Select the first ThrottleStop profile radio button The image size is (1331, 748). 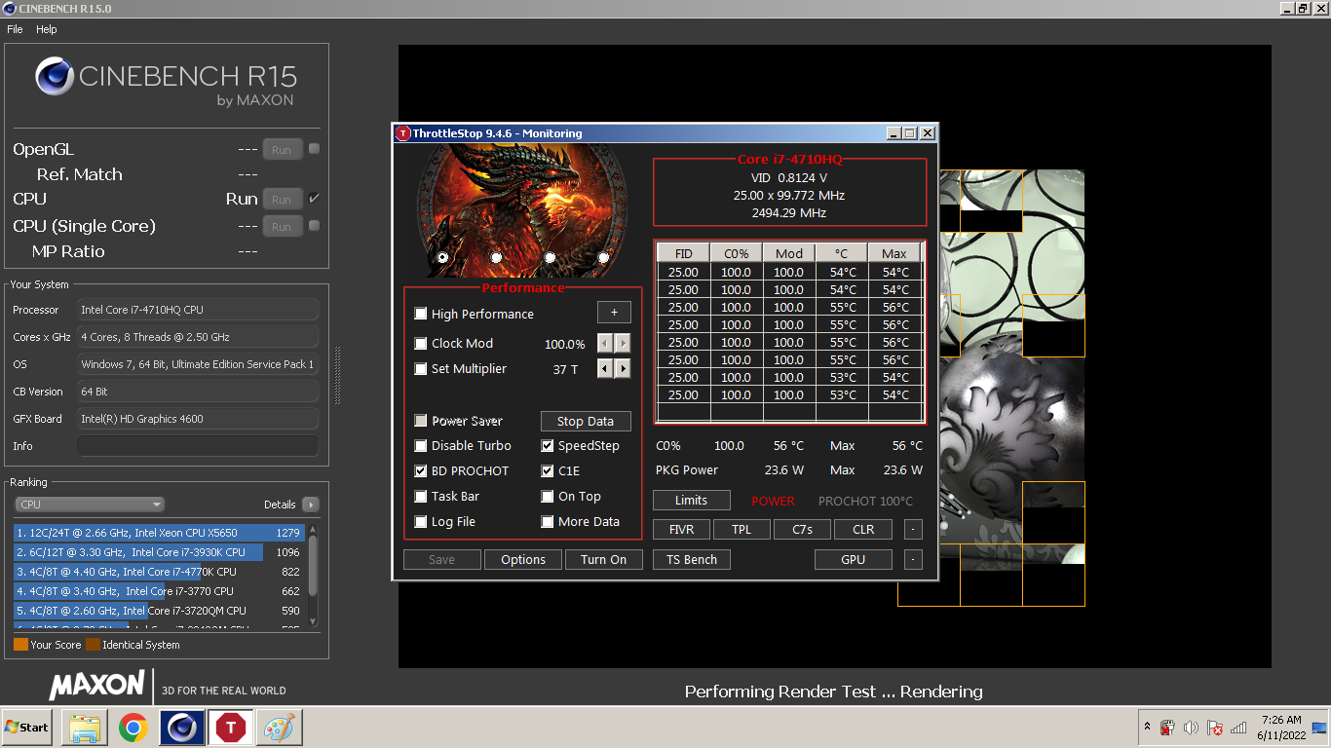point(443,257)
